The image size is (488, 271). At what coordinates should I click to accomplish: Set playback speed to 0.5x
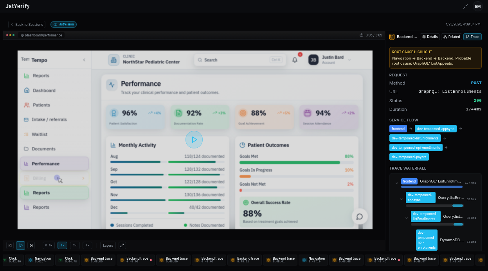point(49,246)
